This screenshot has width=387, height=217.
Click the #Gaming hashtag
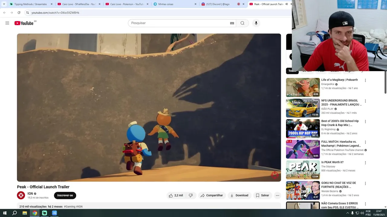pos(70,207)
